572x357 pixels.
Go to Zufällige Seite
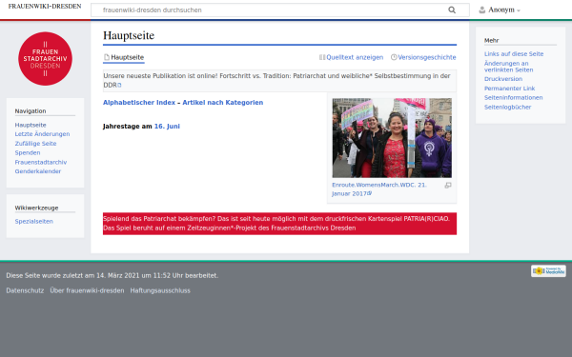(x=36, y=144)
